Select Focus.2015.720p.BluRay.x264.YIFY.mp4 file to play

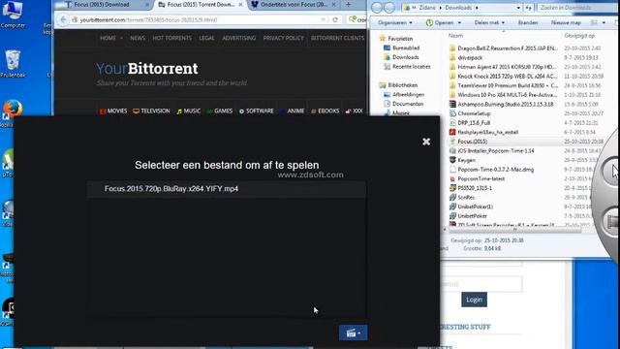coord(227,189)
